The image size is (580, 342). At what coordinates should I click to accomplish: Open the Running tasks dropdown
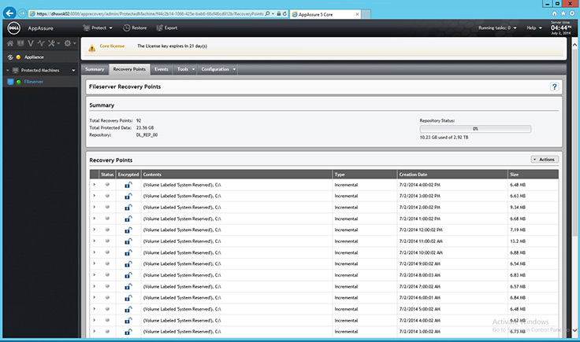[x=497, y=28]
